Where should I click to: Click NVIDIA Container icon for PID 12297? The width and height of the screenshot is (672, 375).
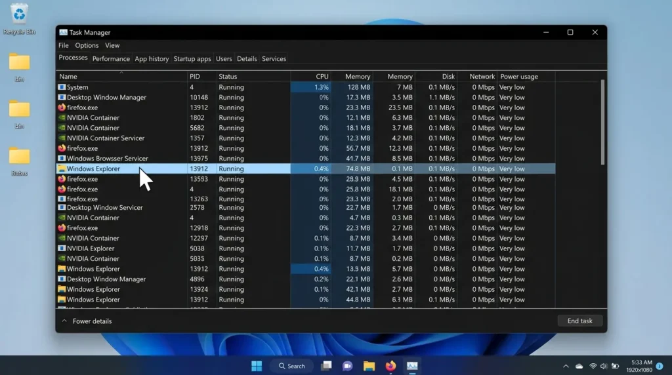point(62,238)
